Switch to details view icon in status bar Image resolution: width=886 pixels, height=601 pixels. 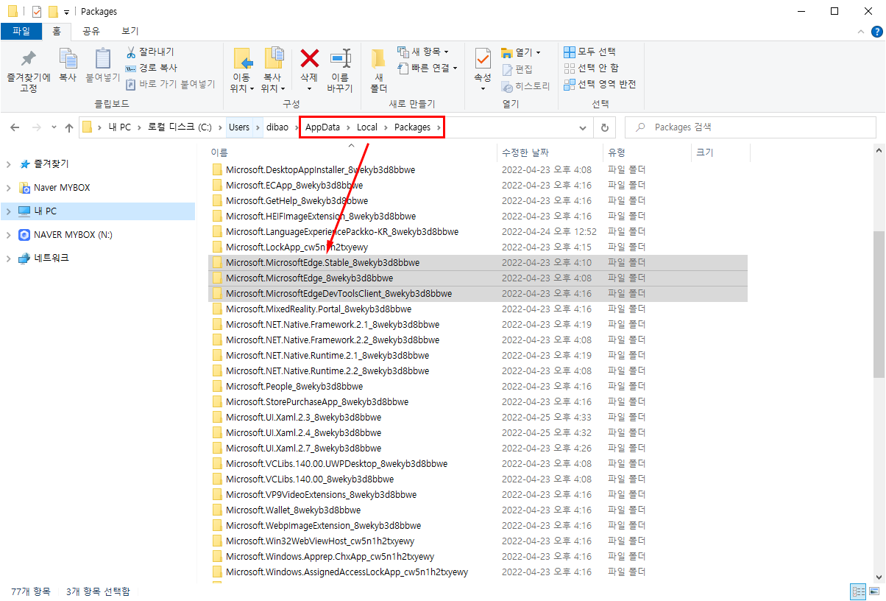pyautogui.click(x=858, y=591)
